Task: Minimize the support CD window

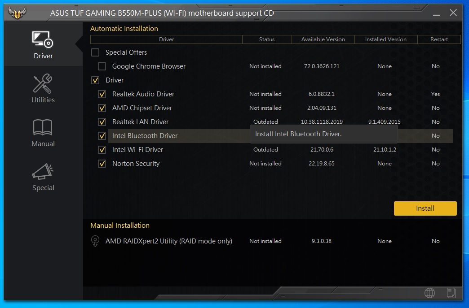Action: 436,13
